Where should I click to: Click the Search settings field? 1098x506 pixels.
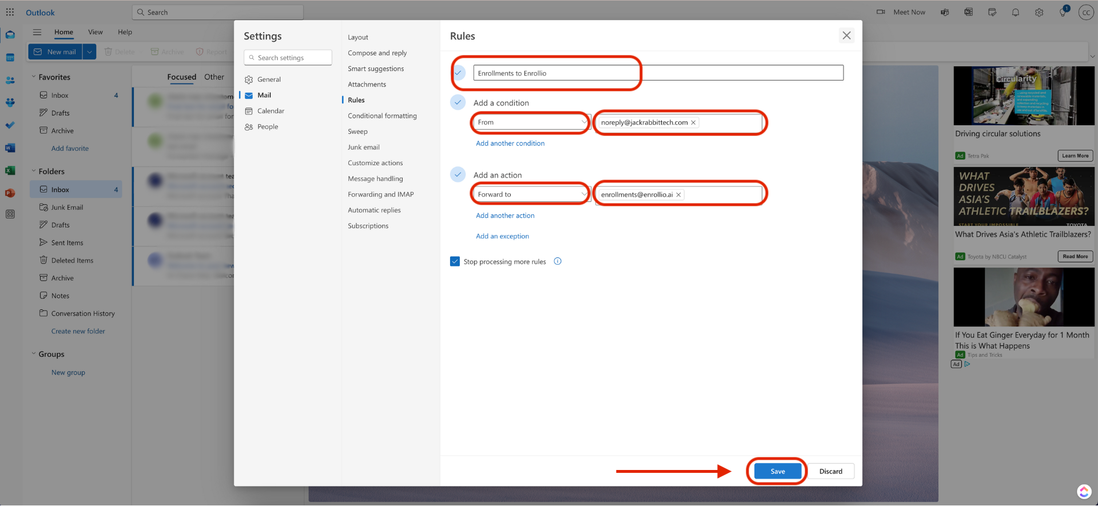coord(288,58)
